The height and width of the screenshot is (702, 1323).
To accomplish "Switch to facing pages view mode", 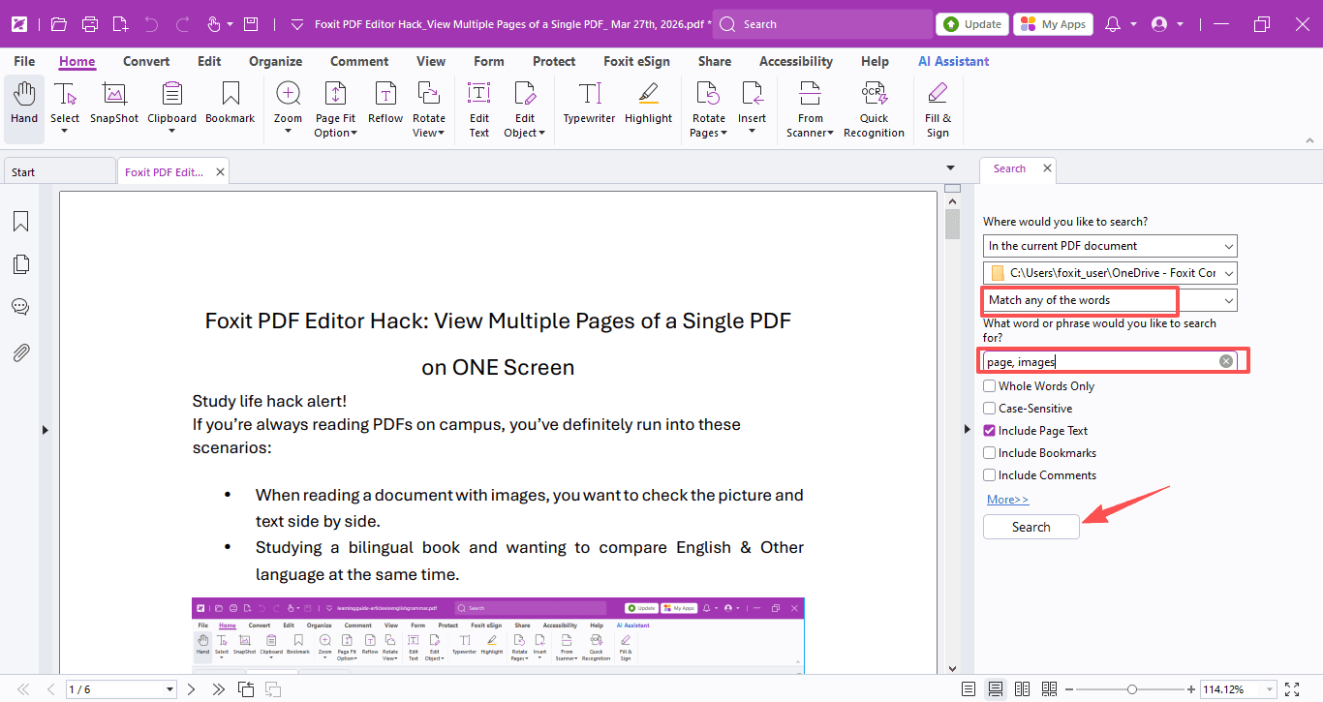I will pos(1022,689).
